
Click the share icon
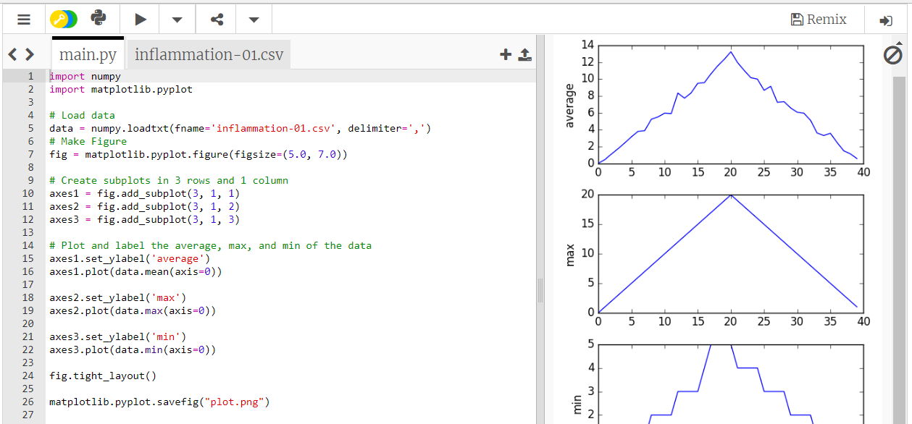(217, 20)
